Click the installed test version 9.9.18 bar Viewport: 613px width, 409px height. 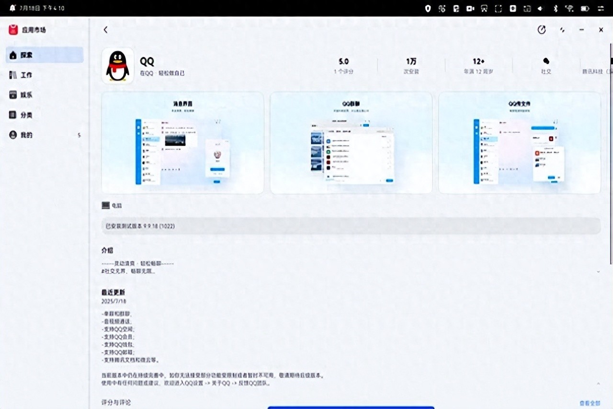tap(351, 226)
